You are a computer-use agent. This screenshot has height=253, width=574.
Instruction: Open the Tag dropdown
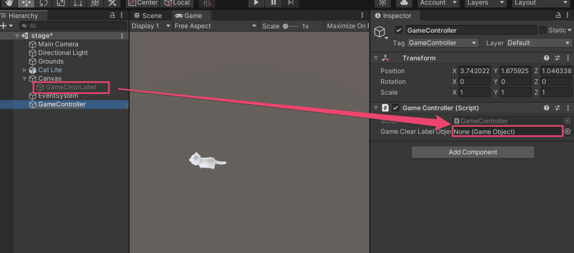point(443,43)
